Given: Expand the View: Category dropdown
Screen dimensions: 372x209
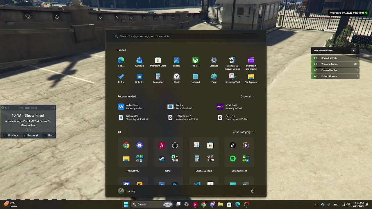Looking at the screenshot, I should click(x=243, y=132).
